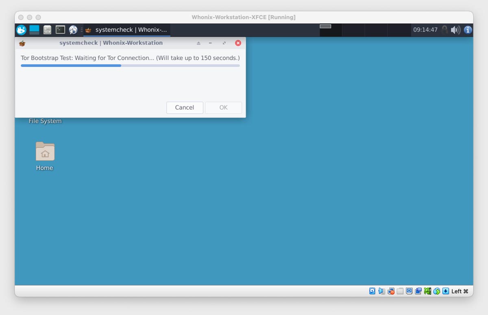488x315 pixels.
Task: Launch the Tor Browser globe icon
Action: point(73,30)
